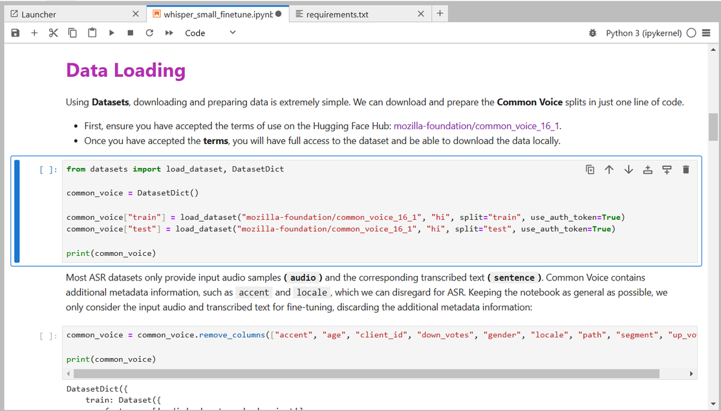Select the prompt of the remove_columns cell
This screenshot has height=411, width=721.
click(48, 335)
